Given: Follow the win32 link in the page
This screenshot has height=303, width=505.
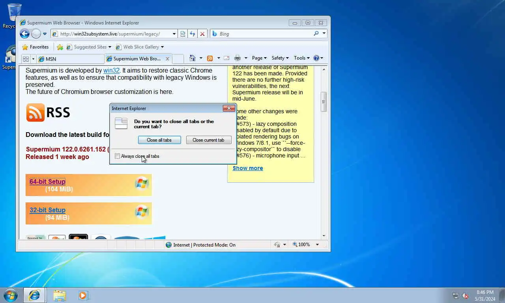Looking at the screenshot, I should click(x=111, y=71).
